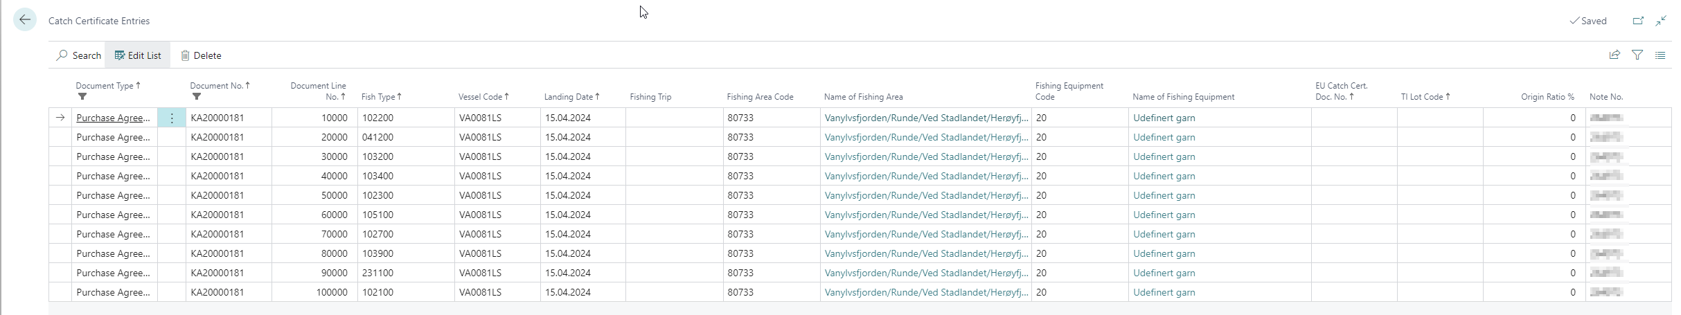Open the share icon in toolbar
Image resolution: width=1681 pixels, height=315 pixels.
[1615, 55]
